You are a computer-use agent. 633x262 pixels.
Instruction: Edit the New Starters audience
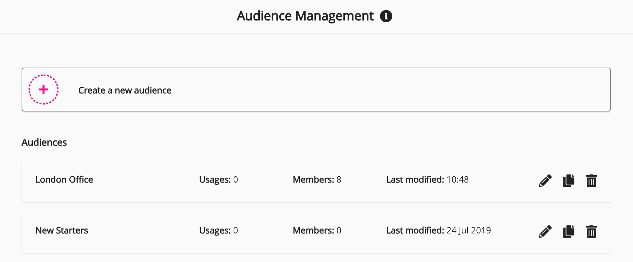pyautogui.click(x=545, y=231)
